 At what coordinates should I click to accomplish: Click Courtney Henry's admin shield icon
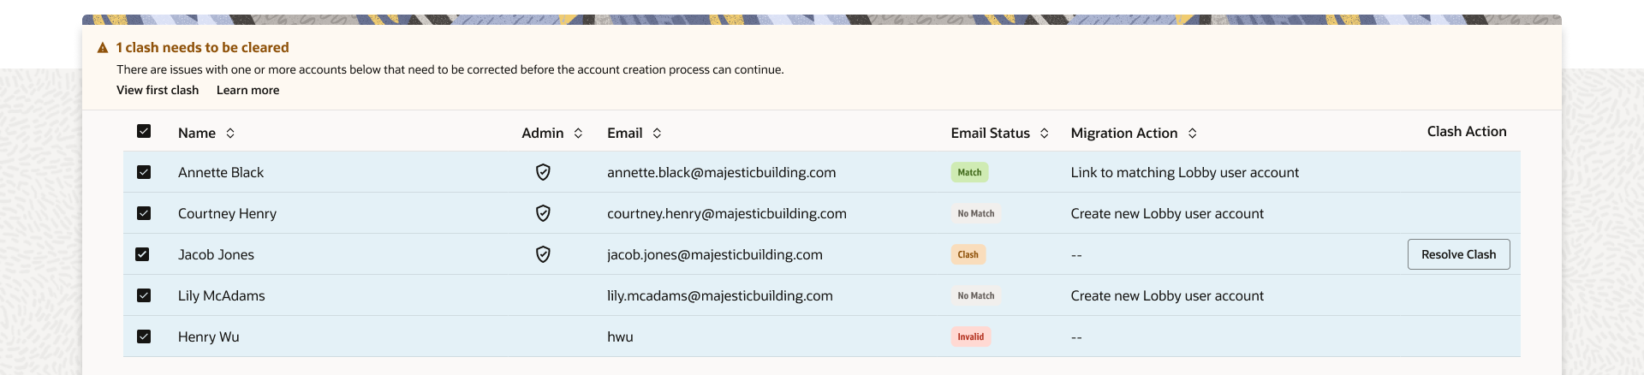[x=543, y=213]
